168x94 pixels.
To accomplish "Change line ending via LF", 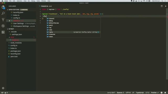I will [133, 93].
